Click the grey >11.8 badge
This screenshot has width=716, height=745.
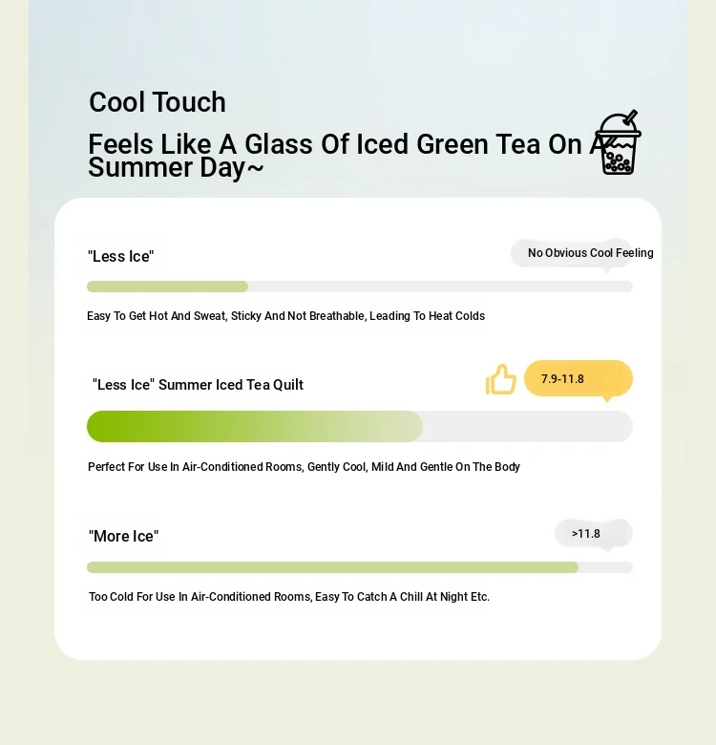(594, 534)
